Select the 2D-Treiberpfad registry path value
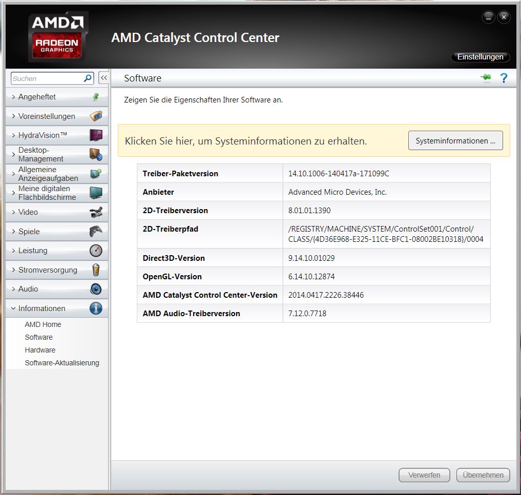This screenshot has height=495, width=521. pyautogui.click(x=385, y=234)
